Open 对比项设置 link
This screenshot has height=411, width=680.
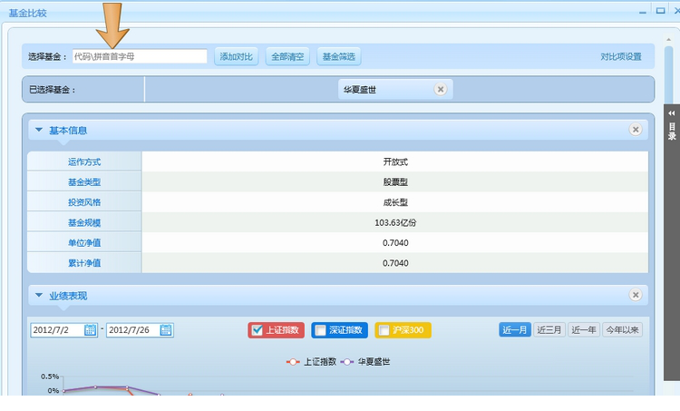(620, 56)
